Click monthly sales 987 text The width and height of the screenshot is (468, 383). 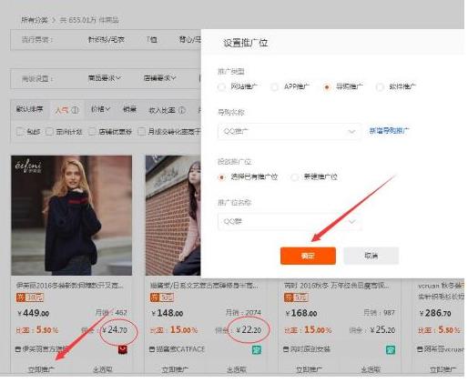380,312
